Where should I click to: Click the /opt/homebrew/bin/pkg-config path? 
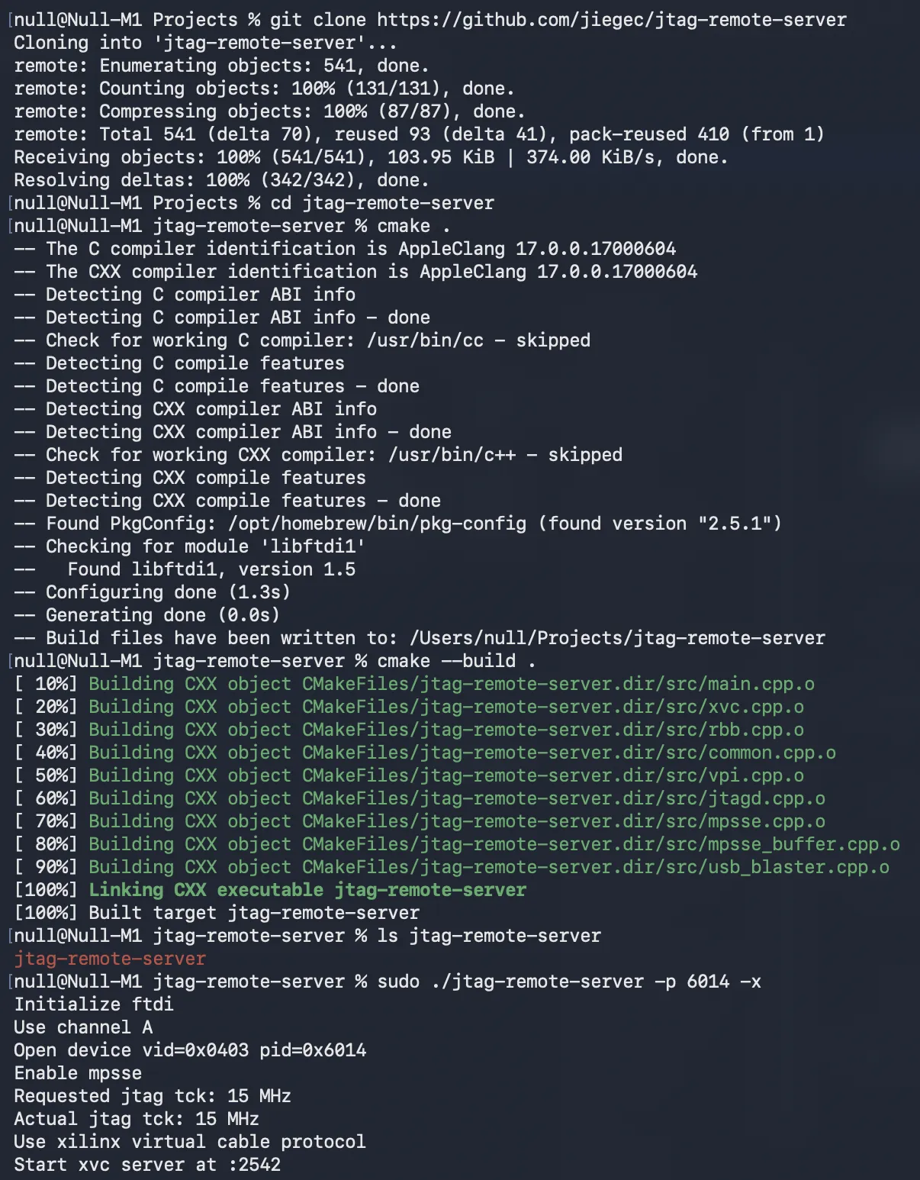click(377, 524)
